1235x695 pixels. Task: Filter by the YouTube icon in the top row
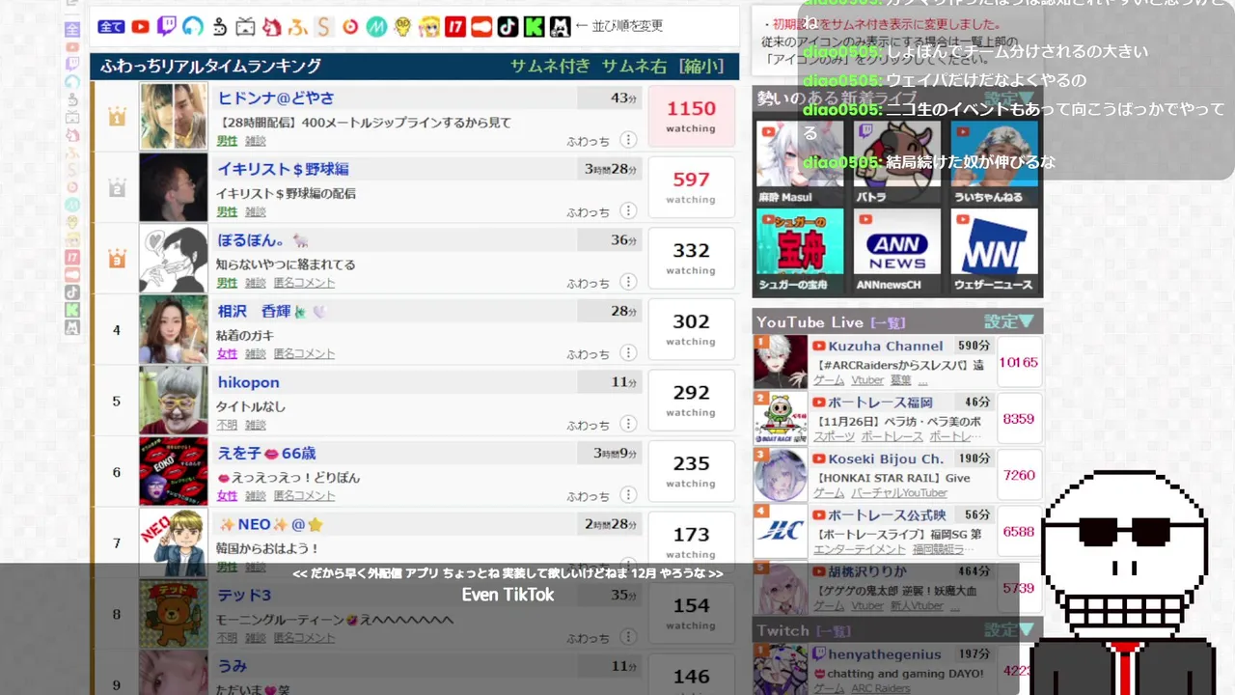click(x=141, y=27)
